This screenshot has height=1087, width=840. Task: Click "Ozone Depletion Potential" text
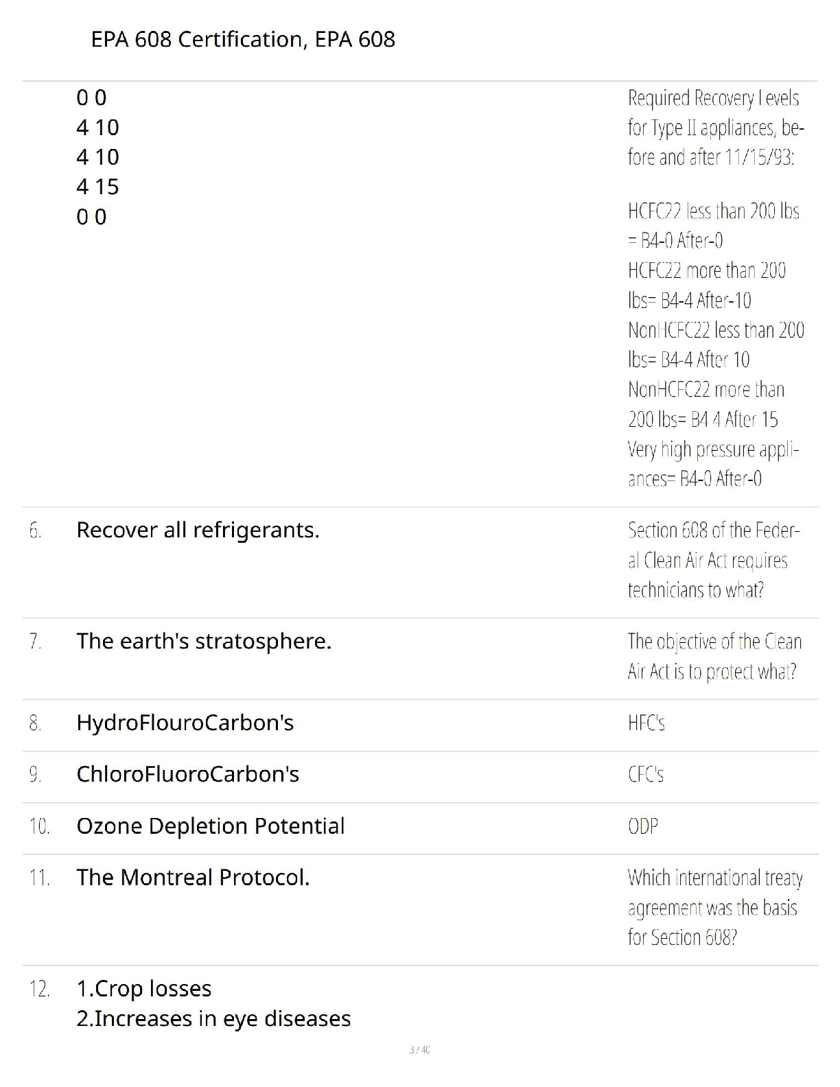pos(211,826)
